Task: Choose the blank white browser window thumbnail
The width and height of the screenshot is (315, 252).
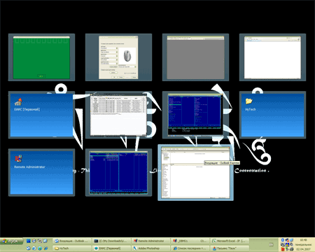Action: [x=272, y=57]
